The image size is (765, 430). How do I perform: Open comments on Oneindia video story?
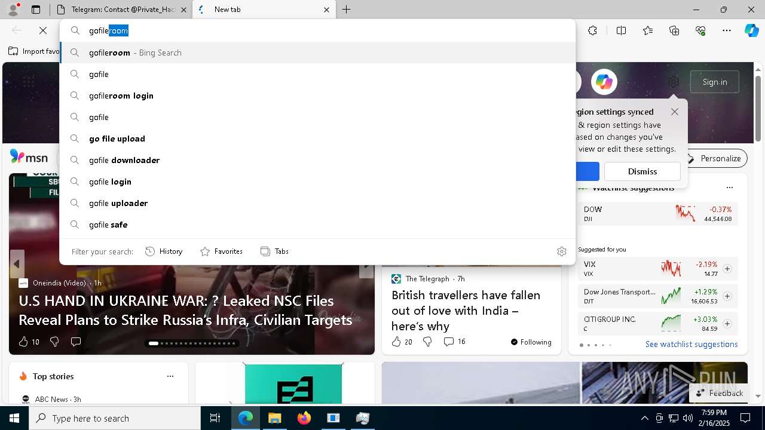76,342
